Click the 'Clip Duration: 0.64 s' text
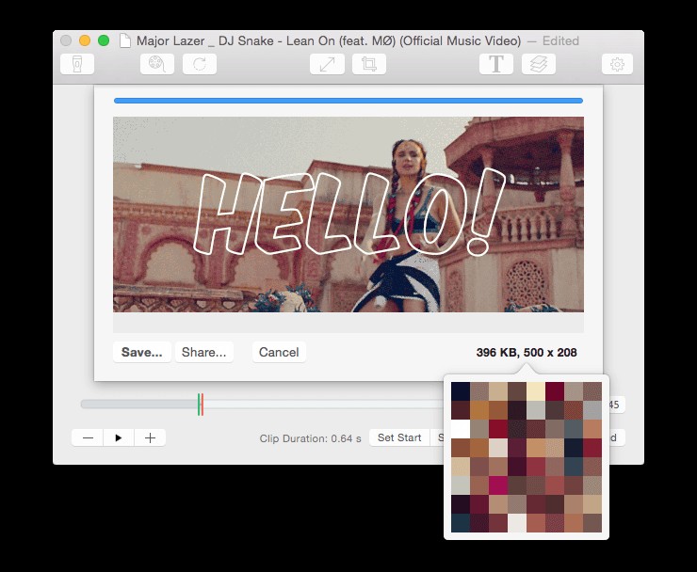 310,438
